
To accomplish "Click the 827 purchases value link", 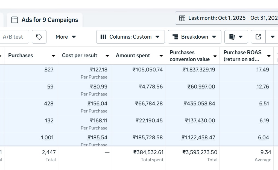I will click(x=49, y=70).
